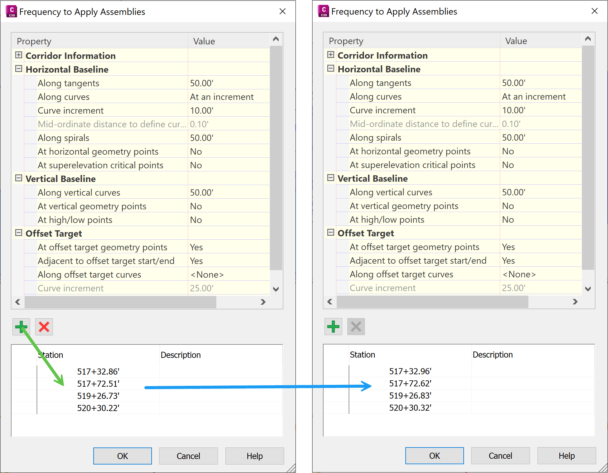Image resolution: width=608 pixels, height=473 pixels.
Task: Click green plus add station icon in right dialog
Action: [333, 327]
